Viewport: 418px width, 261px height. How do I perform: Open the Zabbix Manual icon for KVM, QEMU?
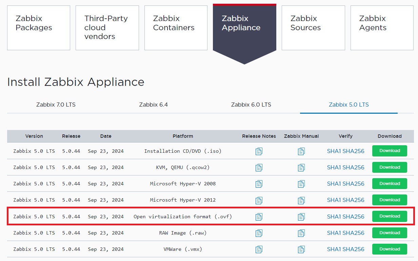click(x=301, y=167)
